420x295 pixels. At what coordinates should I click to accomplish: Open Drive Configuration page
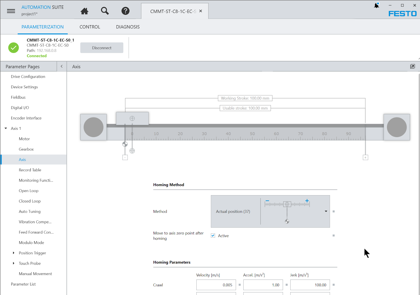pyautogui.click(x=28, y=76)
